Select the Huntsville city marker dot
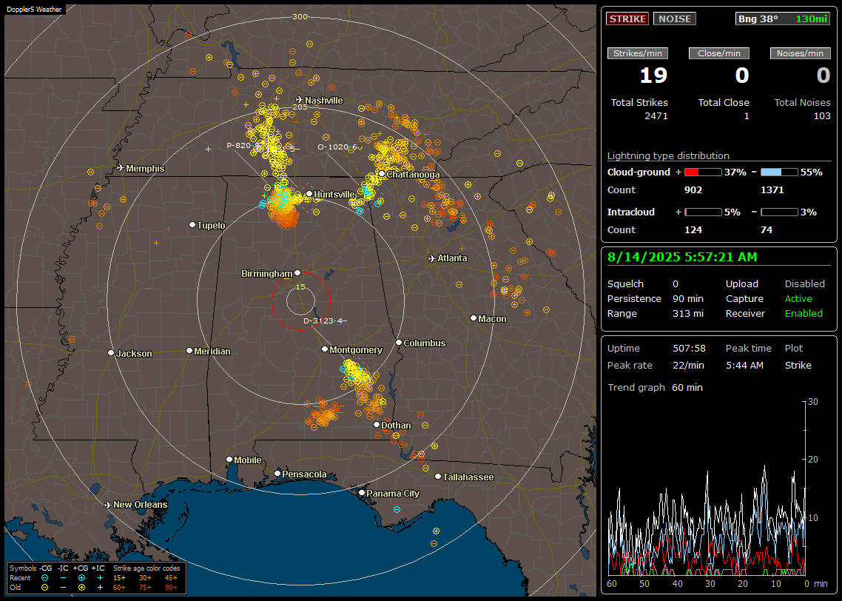Screen dimensions: 842x601 tap(309, 194)
